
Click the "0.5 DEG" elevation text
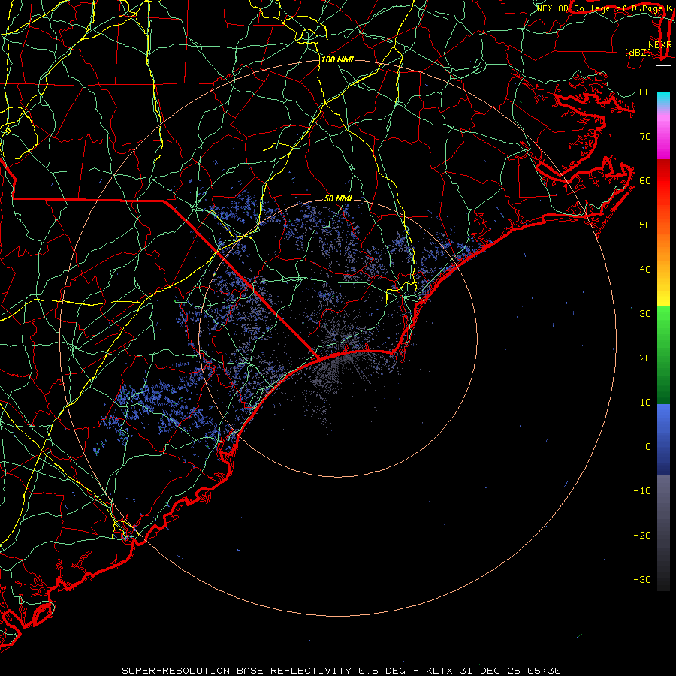pyautogui.click(x=383, y=671)
